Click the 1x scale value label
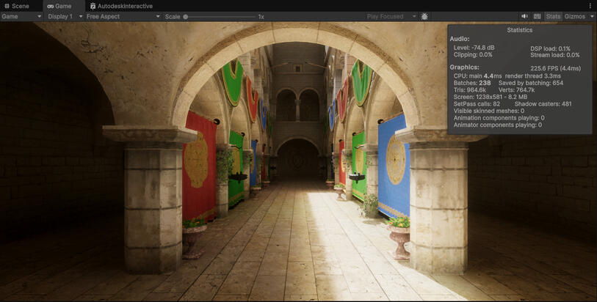 click(x=261, y=16)
